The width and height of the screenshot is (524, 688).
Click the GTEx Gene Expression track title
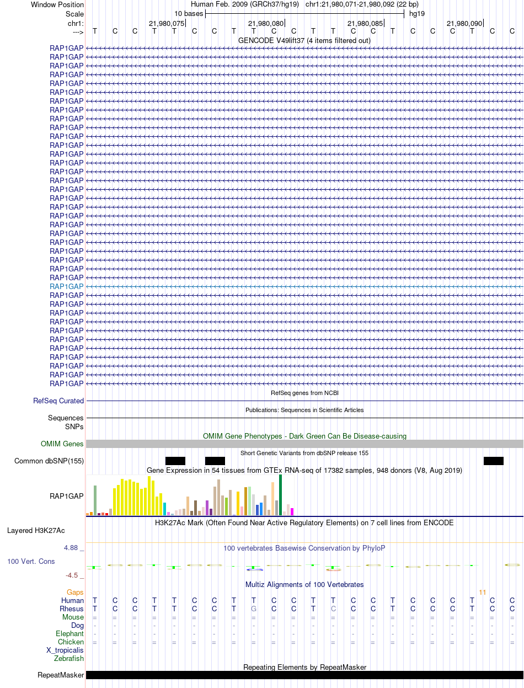(304, 470)
